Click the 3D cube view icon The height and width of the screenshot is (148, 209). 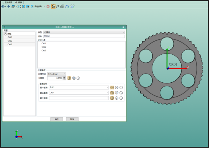(13, 6)
